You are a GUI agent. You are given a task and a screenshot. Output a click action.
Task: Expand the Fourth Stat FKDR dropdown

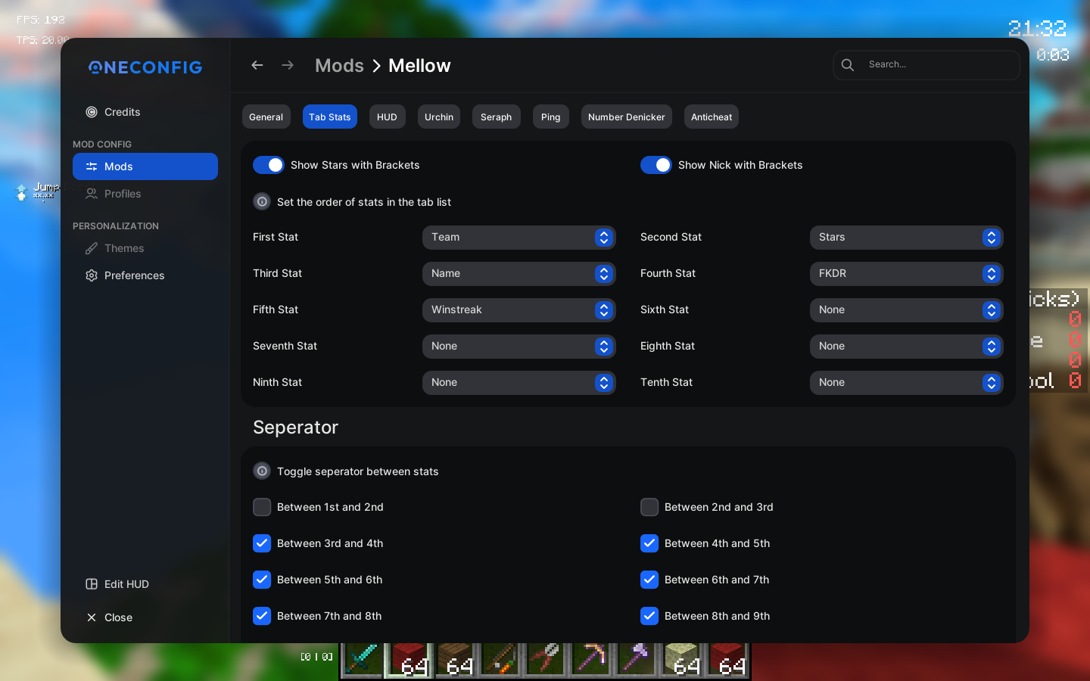907,274
